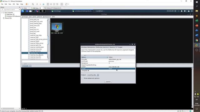Click the LHOST value 192.168.80.128

[114, 67]
